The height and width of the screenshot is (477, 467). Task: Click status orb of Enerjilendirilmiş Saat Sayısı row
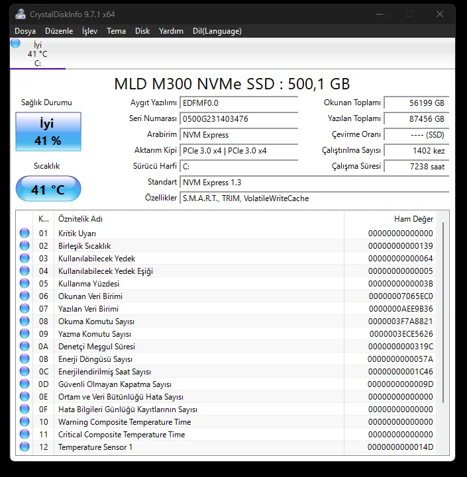[25, 371]
